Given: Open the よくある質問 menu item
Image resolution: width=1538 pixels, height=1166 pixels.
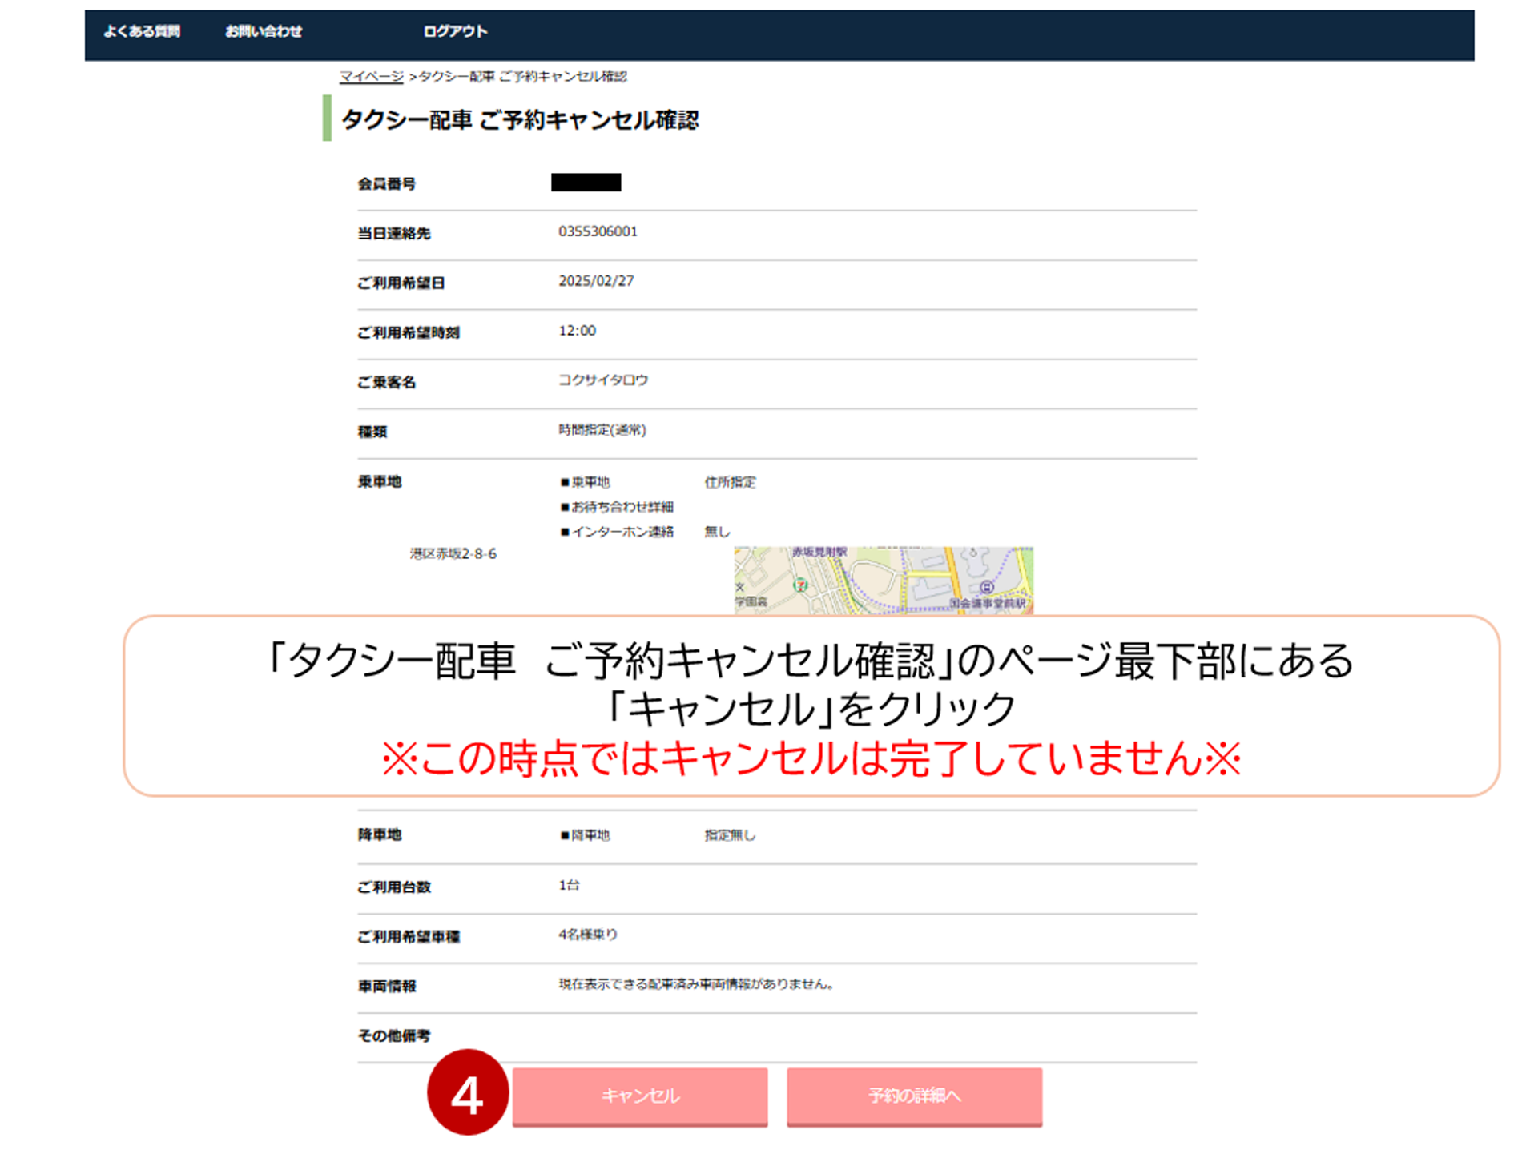Looking at the screenshot, I should (143, 31).
